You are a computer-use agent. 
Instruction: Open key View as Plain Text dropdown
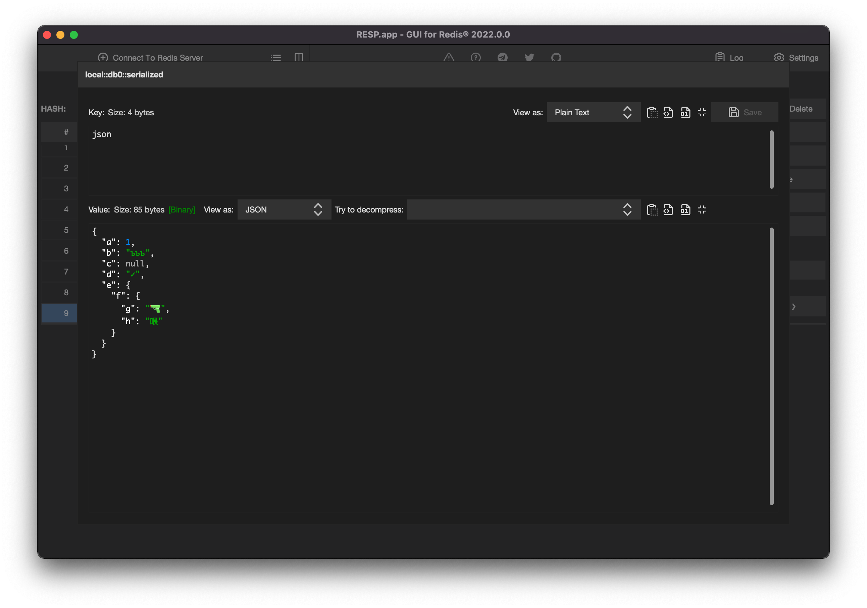click(593, 112)
